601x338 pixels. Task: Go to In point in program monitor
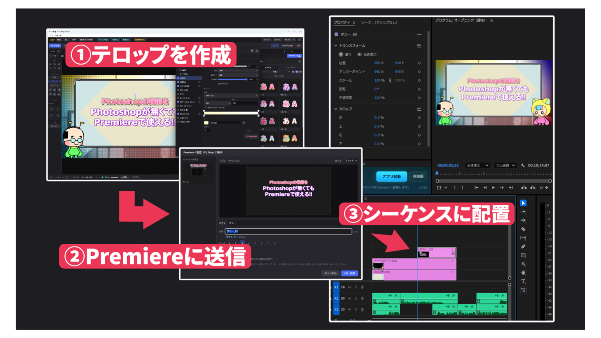[476, 188]
